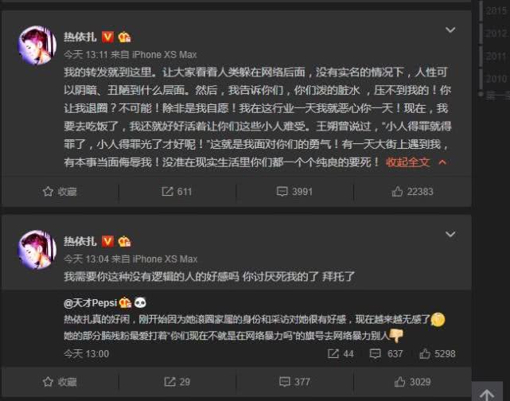Jump to 2011 in the timeline sidebar
This screenshot has height=401, width=510.
point(496,56)
